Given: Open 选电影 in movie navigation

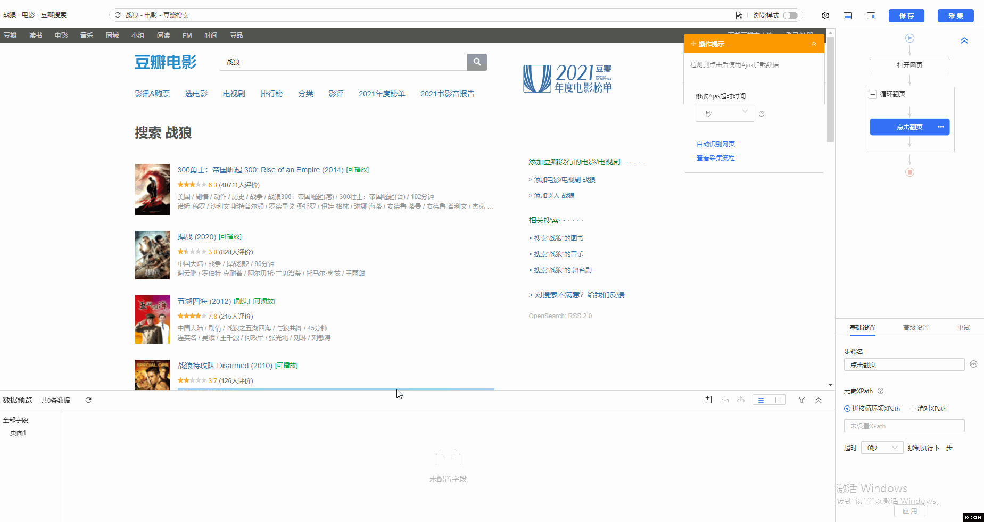Looking at the screenshot, I should click(x=196, y=94).
